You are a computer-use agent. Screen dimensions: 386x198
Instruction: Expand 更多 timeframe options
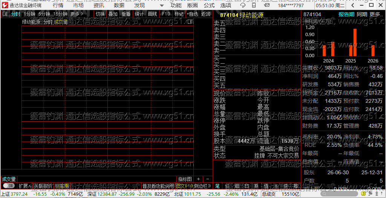click(77, 14)
